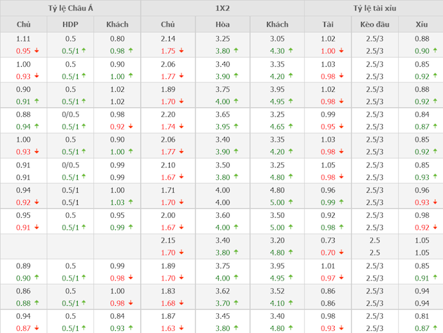This screenshot has width=443, height=333.
Task: Click the down arrow beside 1.68
Action: tap(181, 303)
